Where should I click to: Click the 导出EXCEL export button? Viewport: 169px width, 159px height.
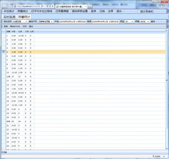click(x=15, y=26)
